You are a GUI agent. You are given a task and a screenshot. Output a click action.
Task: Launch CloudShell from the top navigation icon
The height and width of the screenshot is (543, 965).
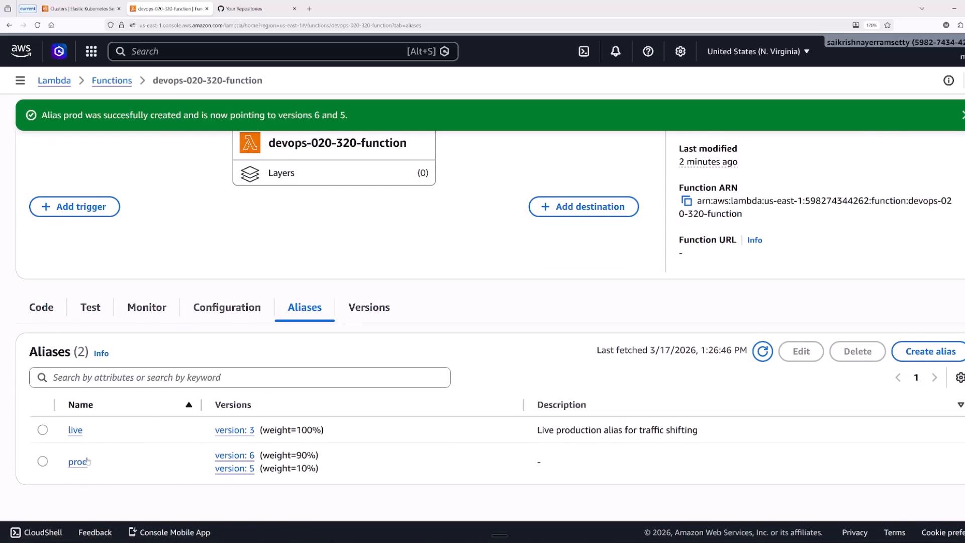click(x=584, y=51)
